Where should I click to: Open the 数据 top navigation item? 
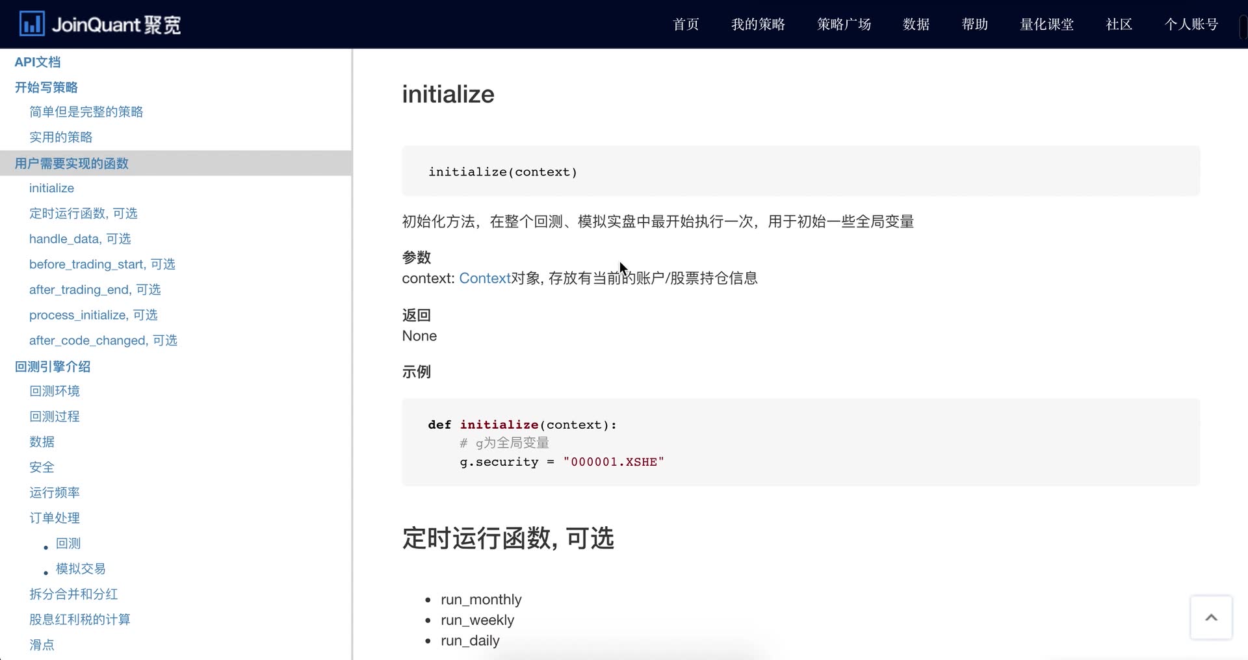pos(916,24)
